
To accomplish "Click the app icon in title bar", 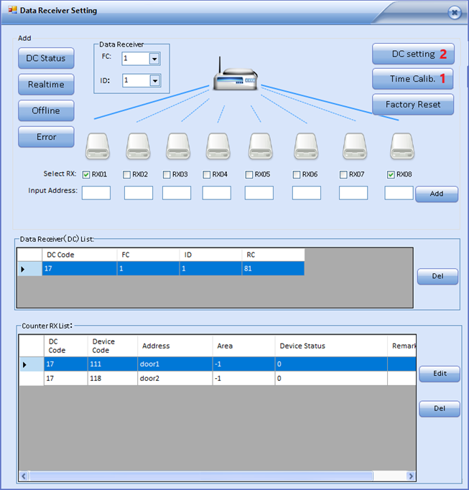I will tap(11, 11).
